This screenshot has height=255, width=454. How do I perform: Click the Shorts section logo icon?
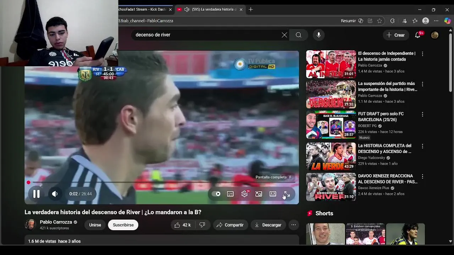pos(310,213)
